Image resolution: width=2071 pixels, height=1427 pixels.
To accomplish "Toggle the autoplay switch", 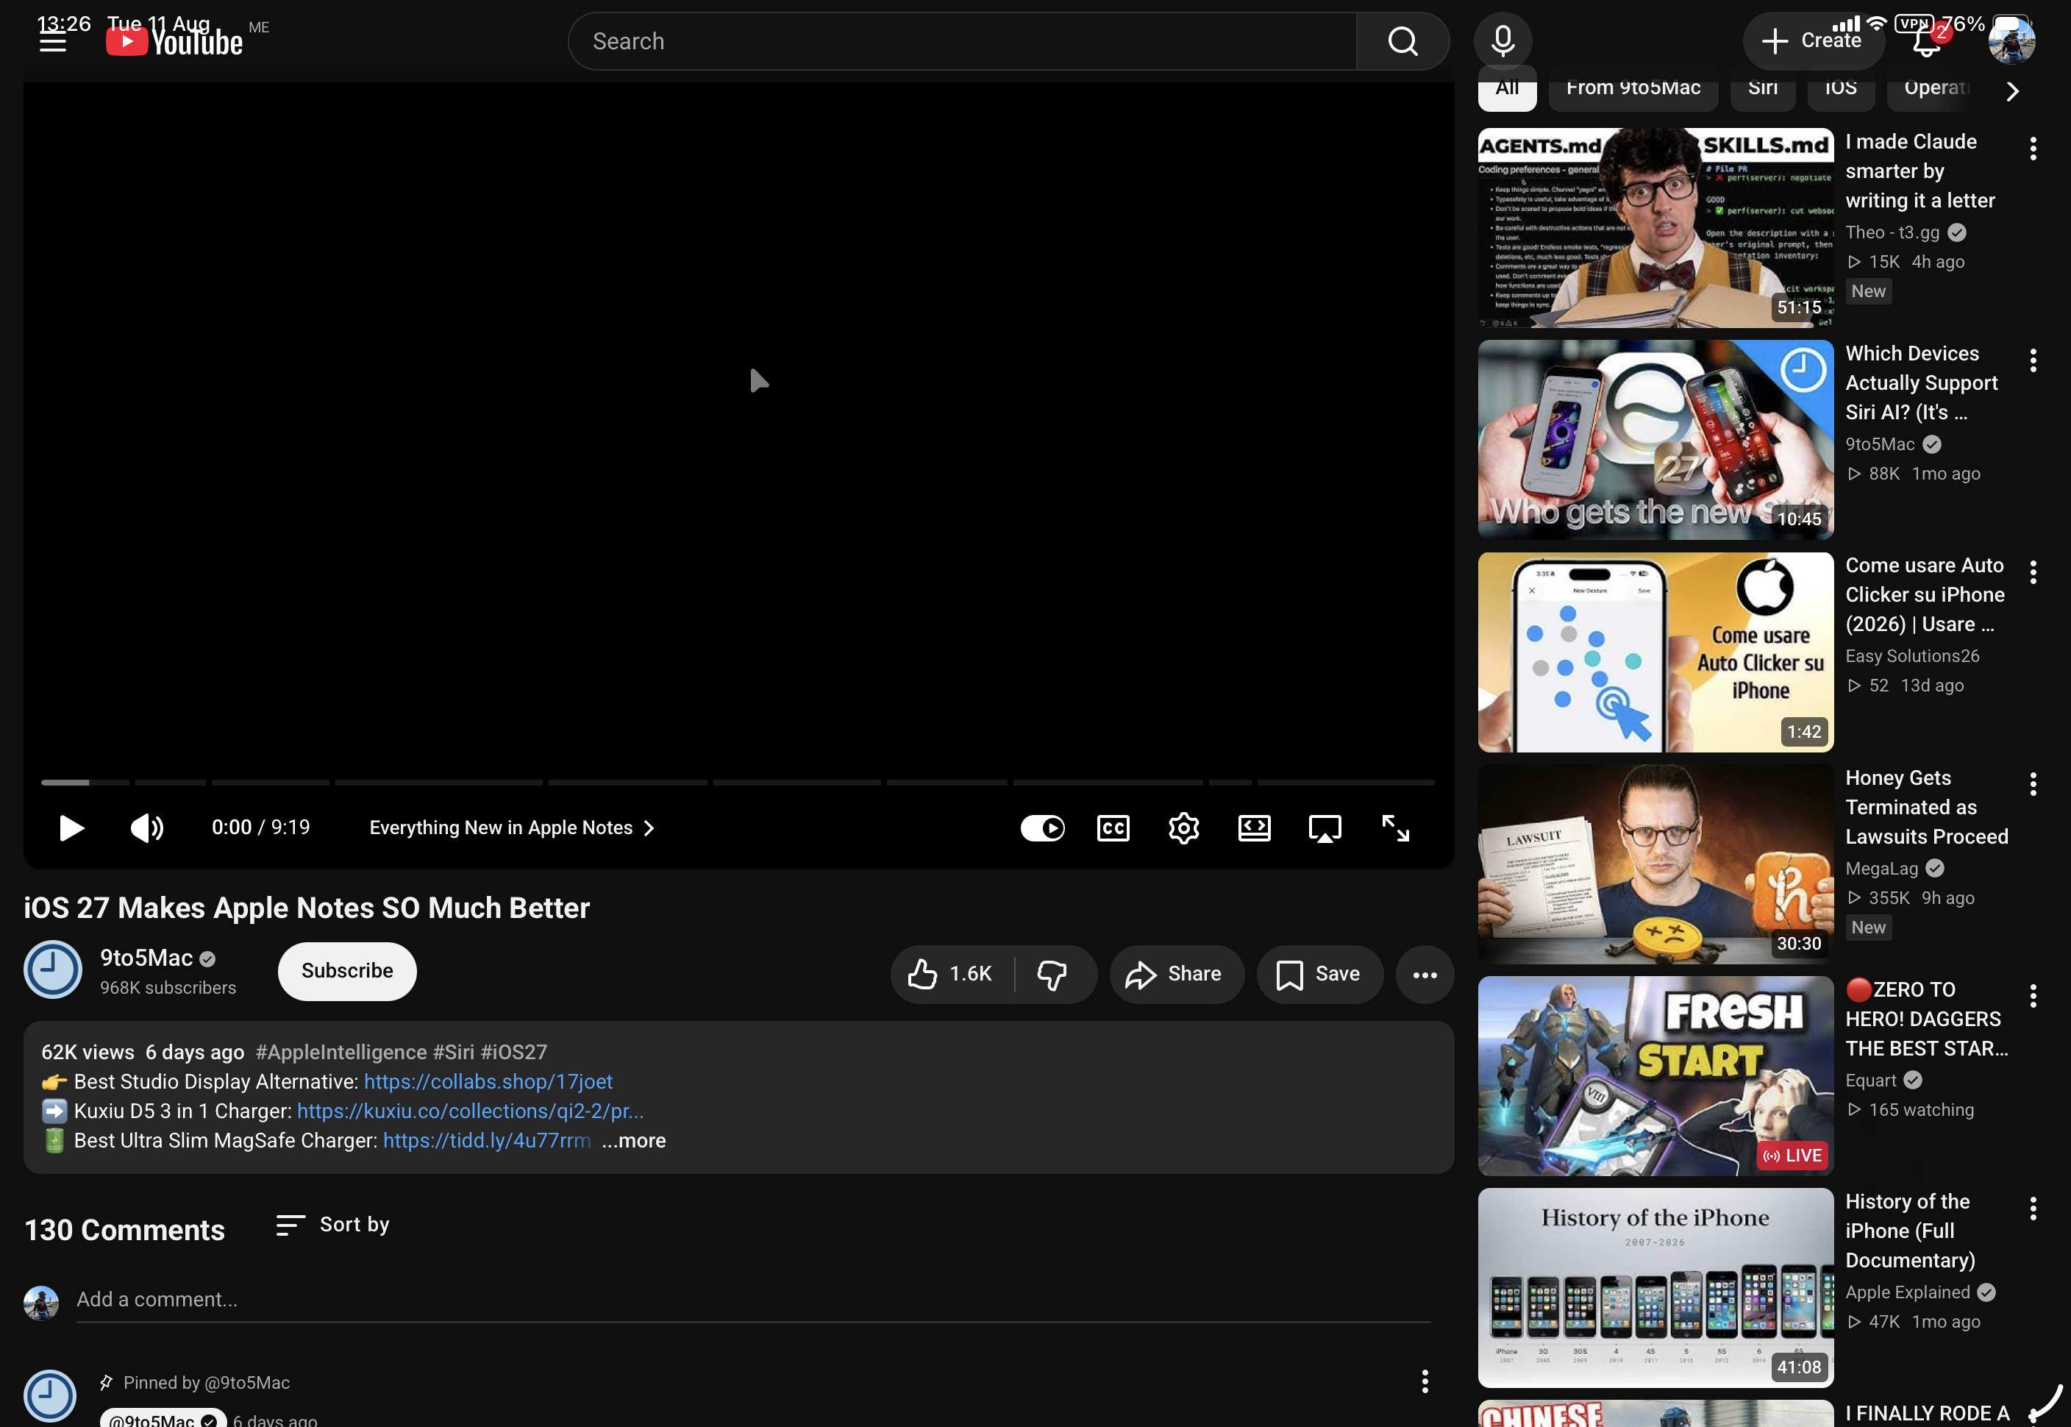I will point(1042,828).
